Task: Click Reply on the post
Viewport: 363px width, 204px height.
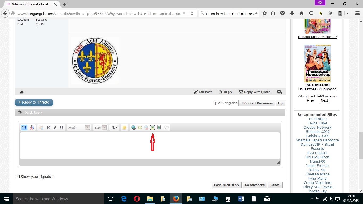Action: tap(225, 92)
